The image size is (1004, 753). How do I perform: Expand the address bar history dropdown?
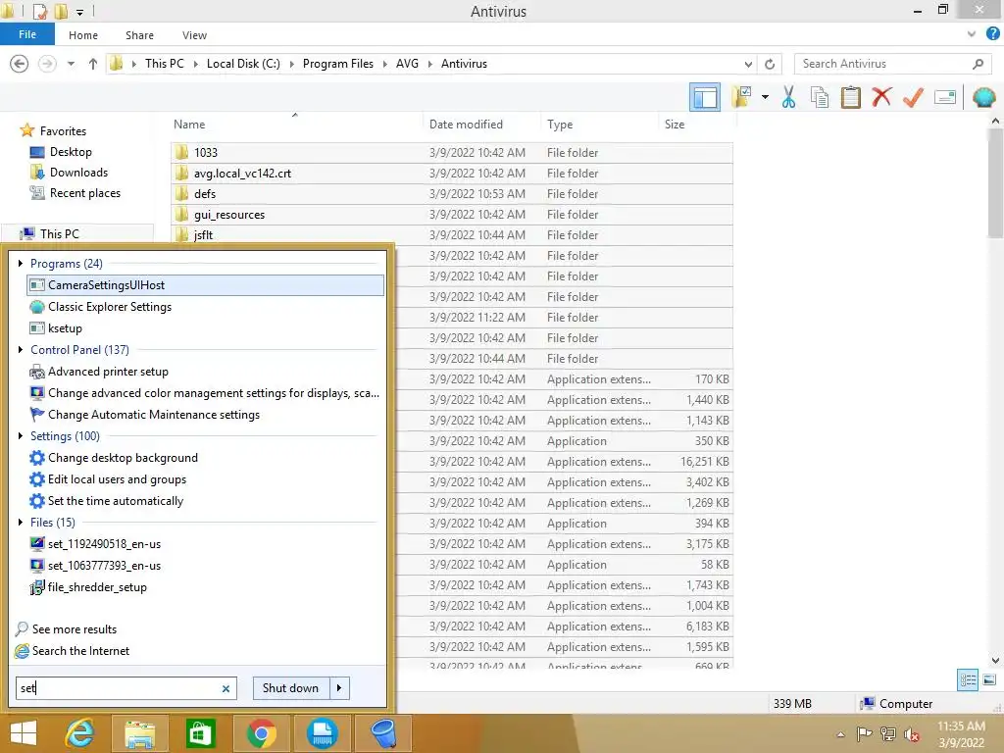click(748, 64)
